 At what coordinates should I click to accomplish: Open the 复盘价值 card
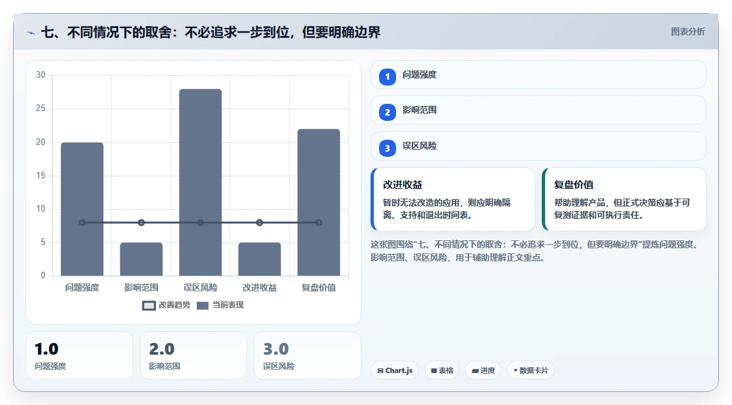(x=624, y=199)
